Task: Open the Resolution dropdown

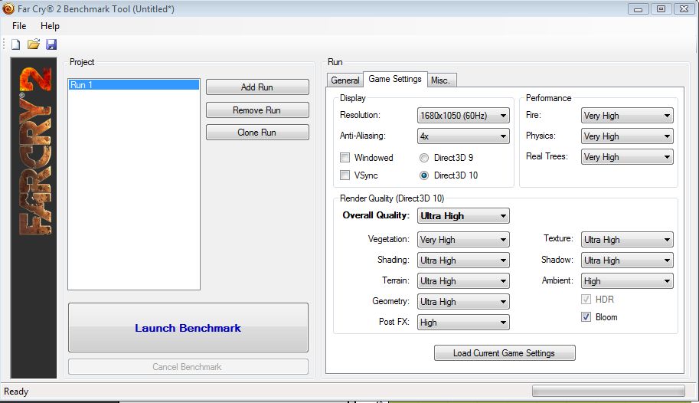Action: 463,116
